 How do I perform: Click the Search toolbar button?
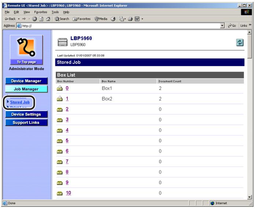pyautogui.click(x=62, y=19)
